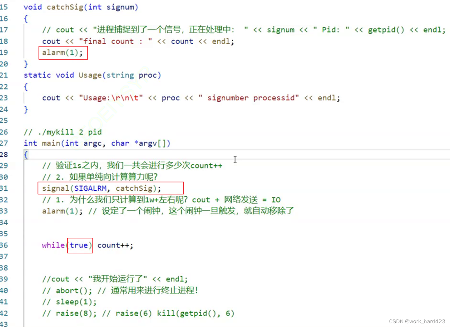450x327 pixels.
Task: Click line number 31 in the gutter
Action: (4, 188)
